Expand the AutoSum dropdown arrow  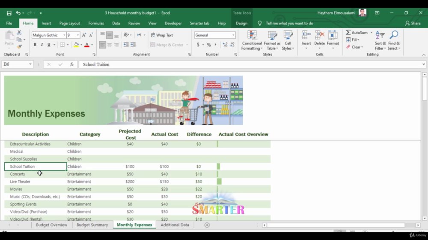click(x=371, y=32)
